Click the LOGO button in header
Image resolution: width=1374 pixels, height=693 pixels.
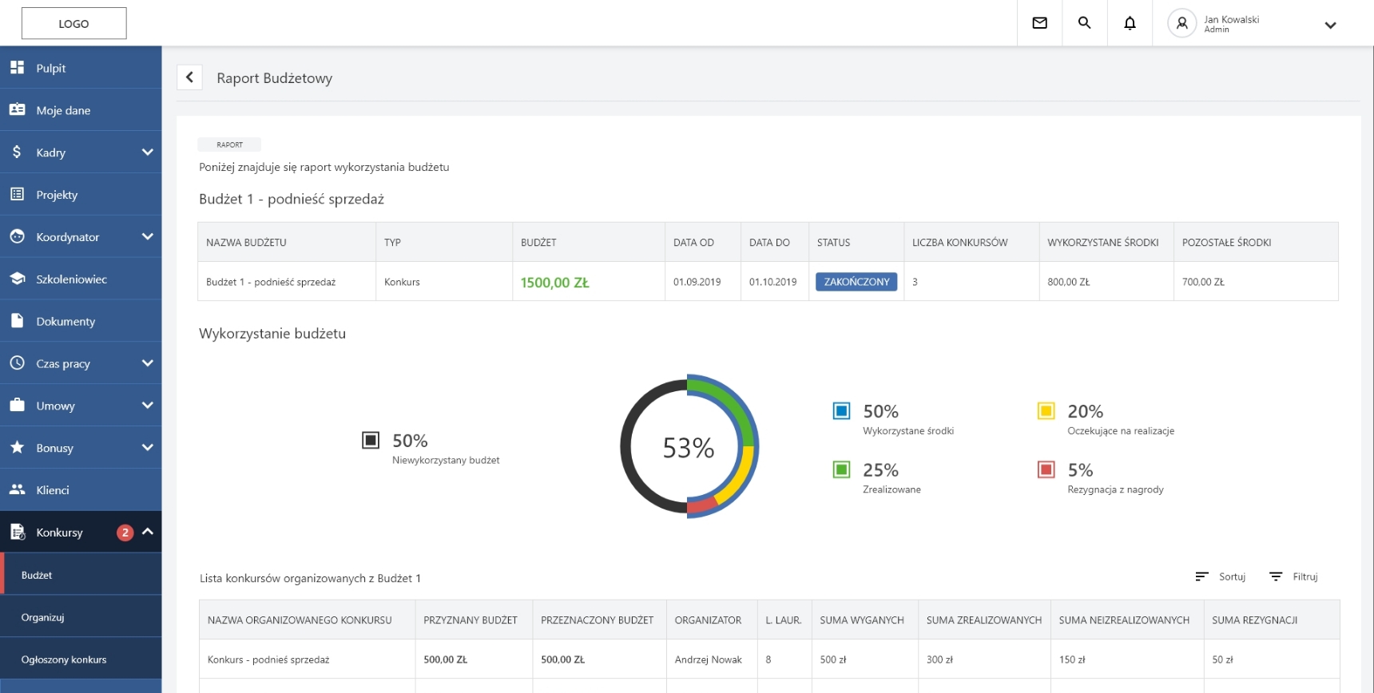click(x=73, y=24)
